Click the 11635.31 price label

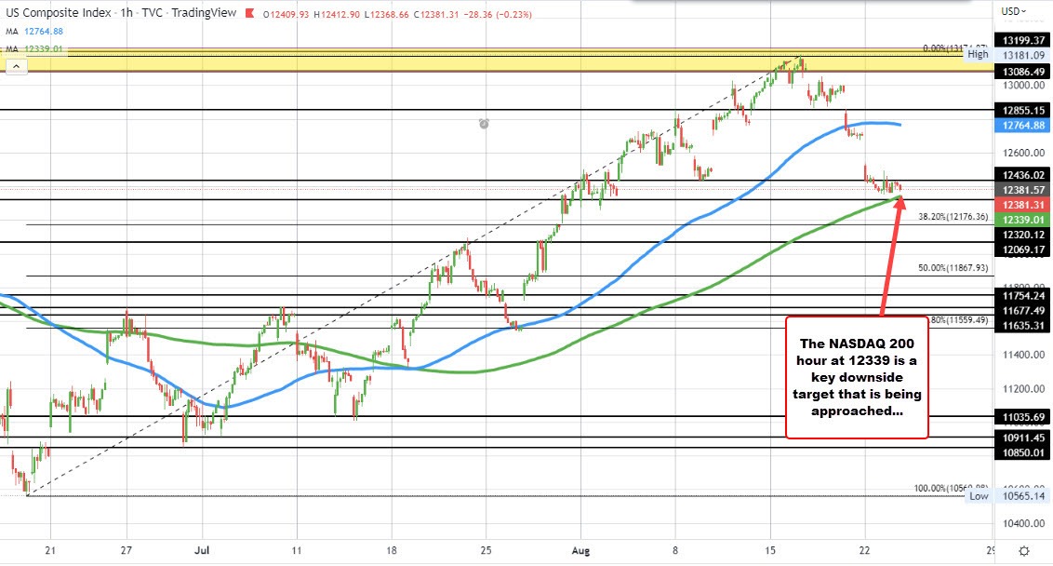coord(1023,325)
